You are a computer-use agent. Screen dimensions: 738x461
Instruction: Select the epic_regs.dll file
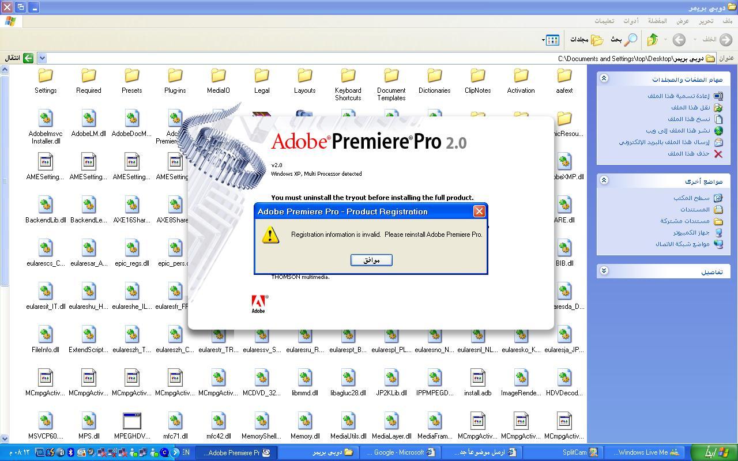point(132,254)
